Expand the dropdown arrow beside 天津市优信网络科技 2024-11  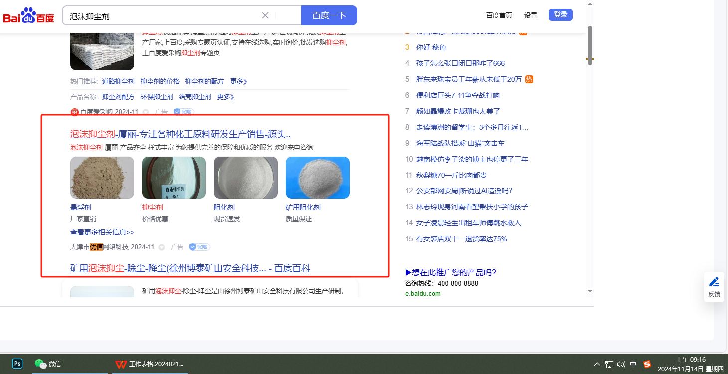pos(161,247)
